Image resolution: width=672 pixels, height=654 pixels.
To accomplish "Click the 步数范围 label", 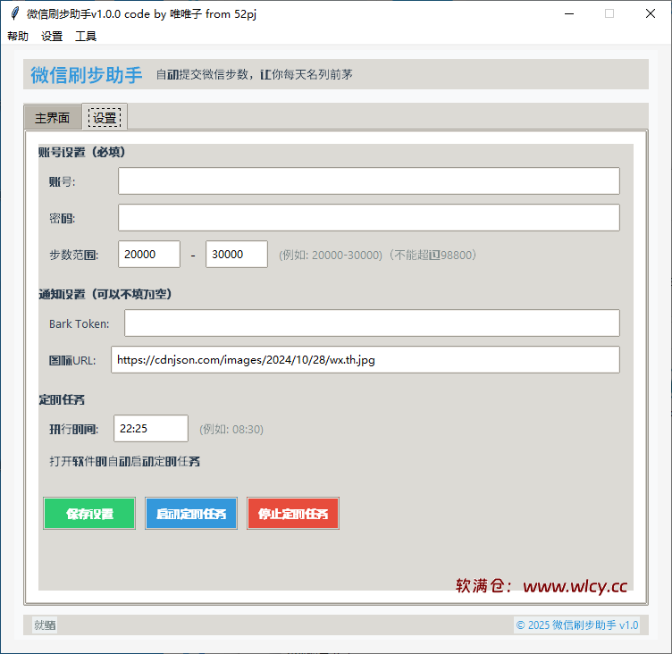I will coord(74,255).
